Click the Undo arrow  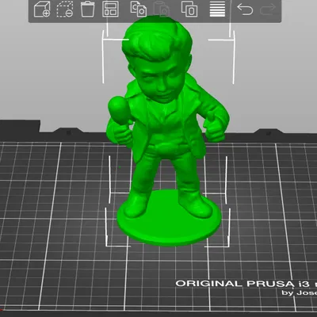tap(245, 10)
